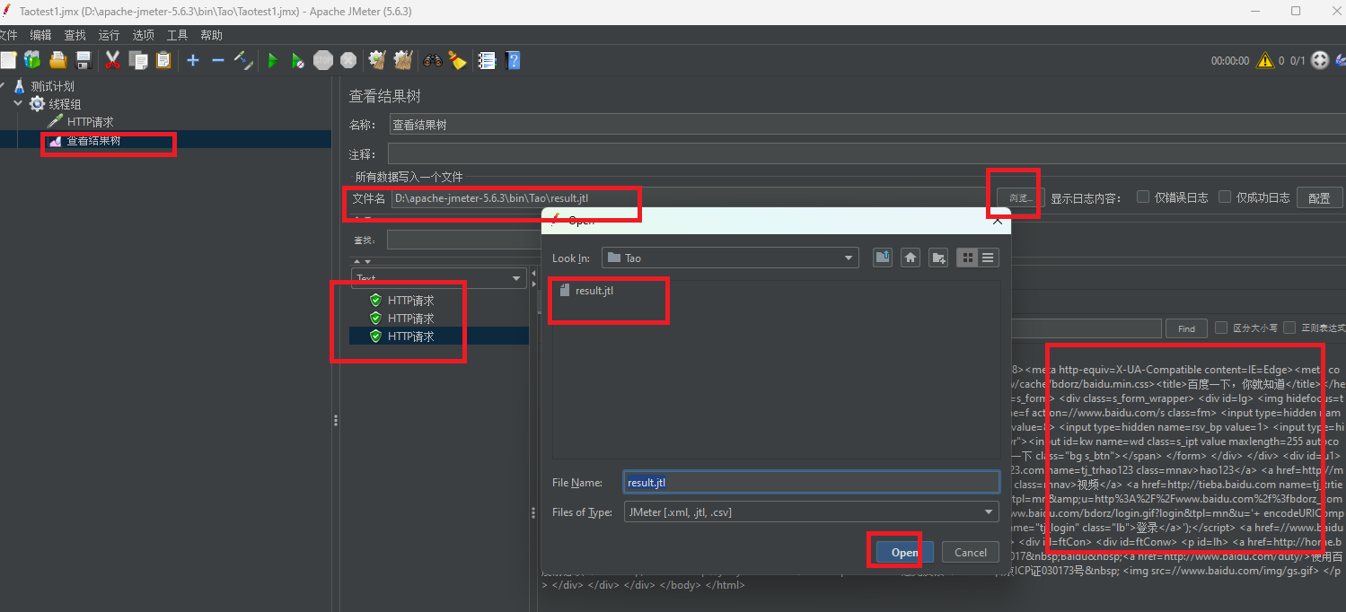The width and height of the screenshot is (1346, 612).
Task: Open the 工具 menu
Action: click(x=177, y=35)
